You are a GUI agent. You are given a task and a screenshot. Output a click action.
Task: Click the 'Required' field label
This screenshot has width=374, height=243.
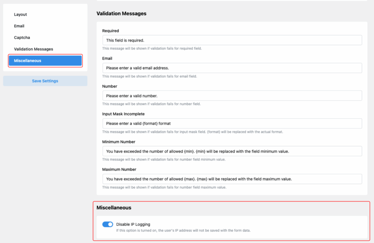tap(110, 31)
